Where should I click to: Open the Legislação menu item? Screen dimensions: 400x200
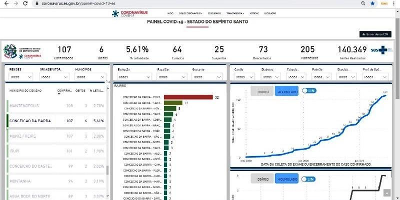(270, 13)
